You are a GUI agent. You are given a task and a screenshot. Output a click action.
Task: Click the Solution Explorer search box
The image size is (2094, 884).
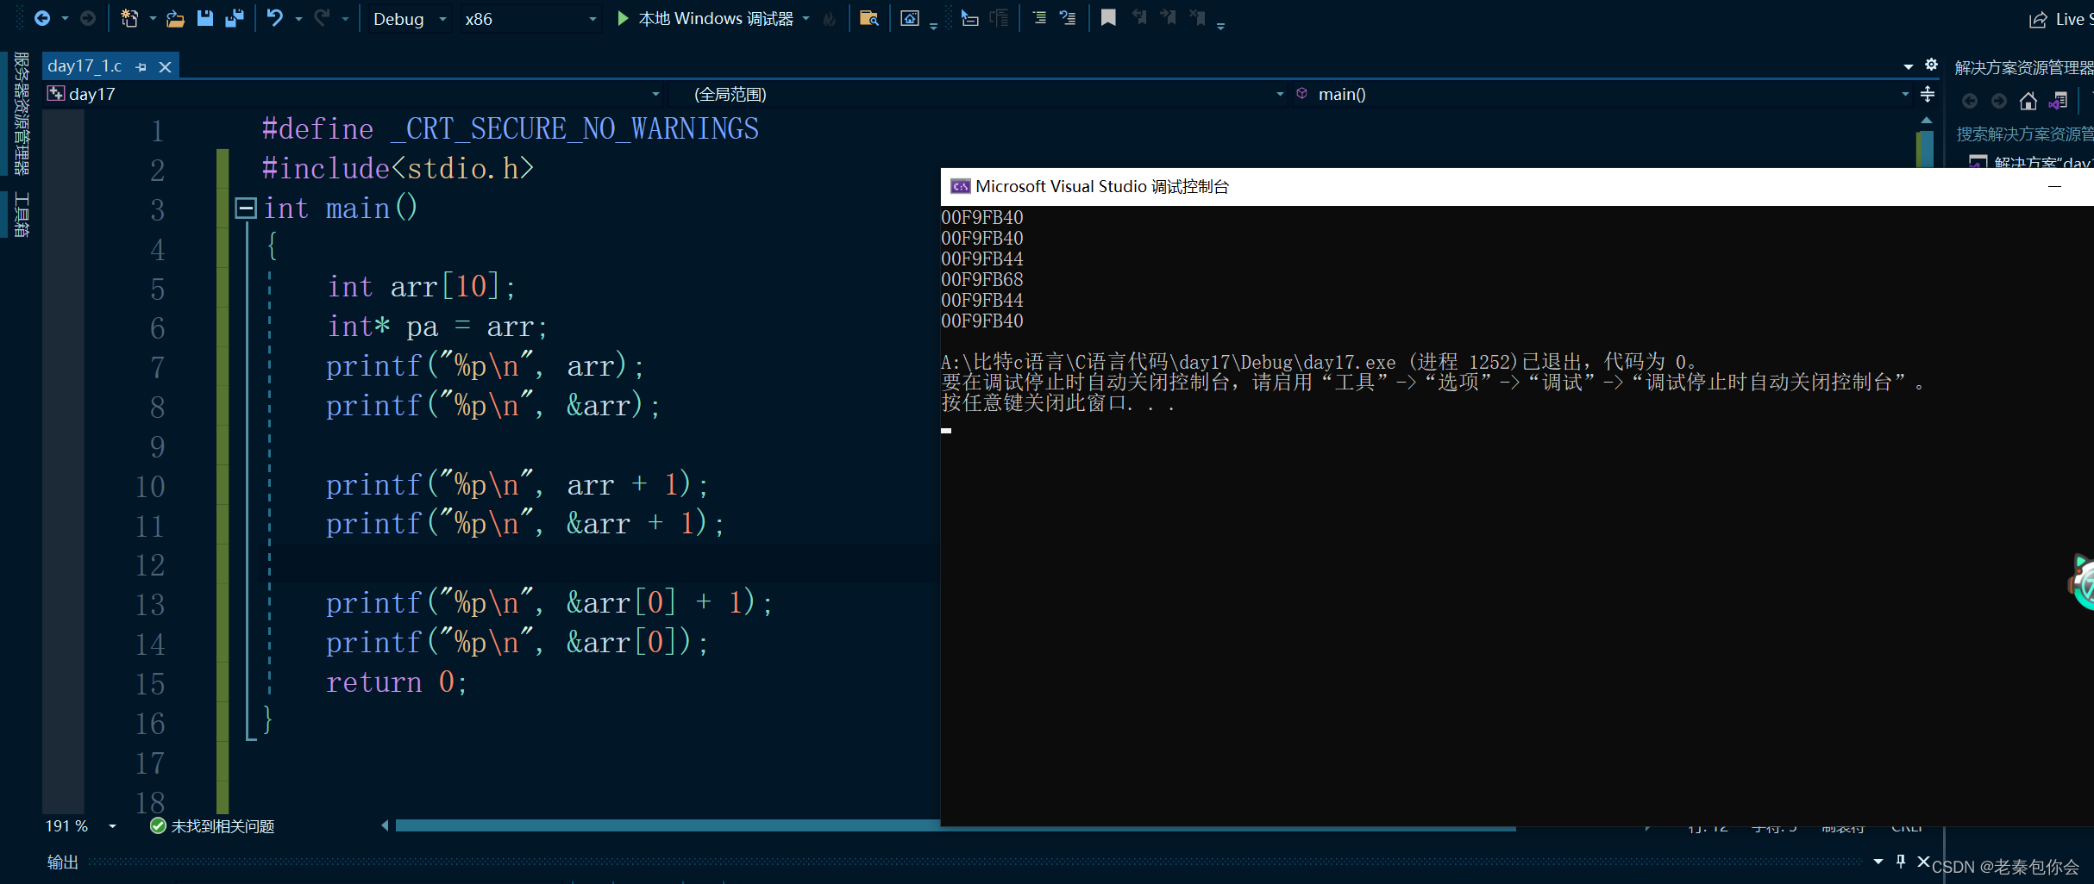(2024, 134)
